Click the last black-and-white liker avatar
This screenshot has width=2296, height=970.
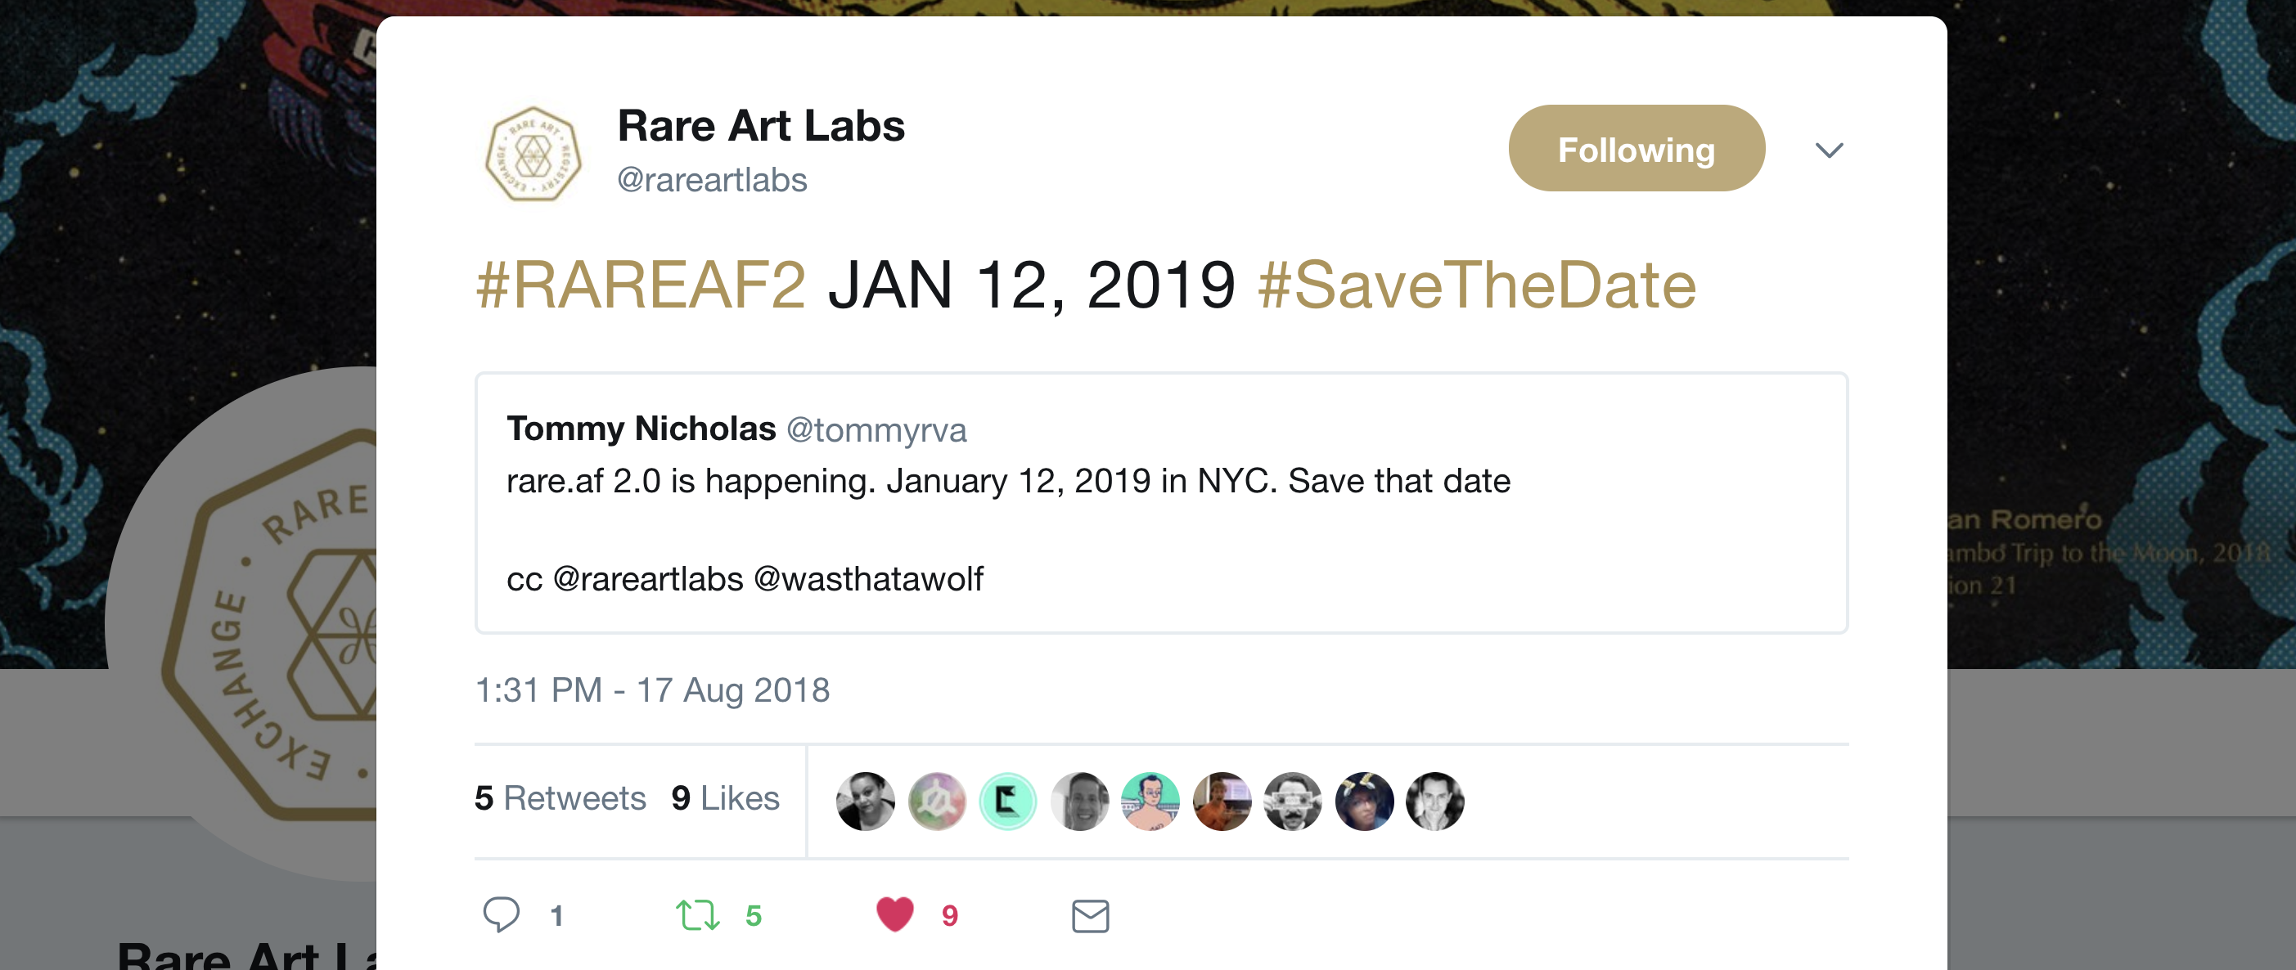pos(1435,801)
